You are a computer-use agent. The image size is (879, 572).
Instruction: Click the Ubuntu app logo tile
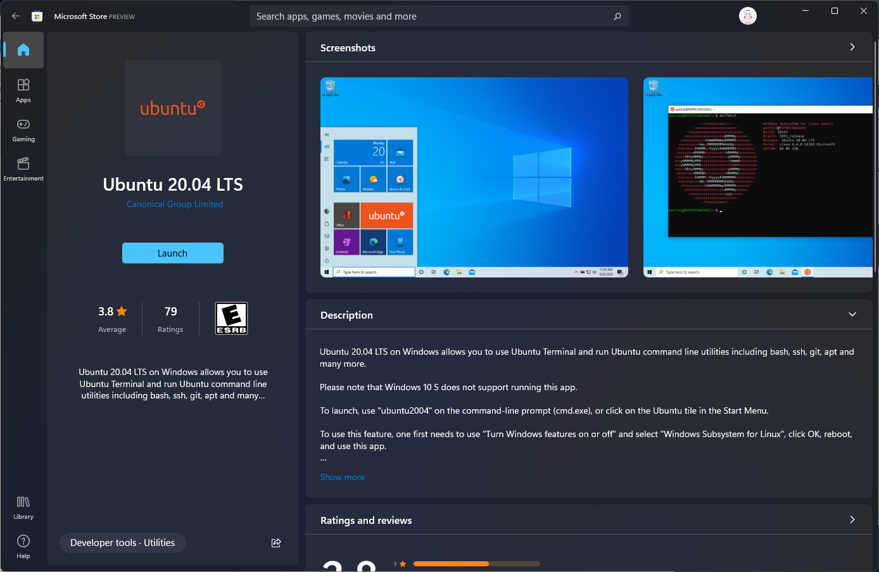point(173,108)
